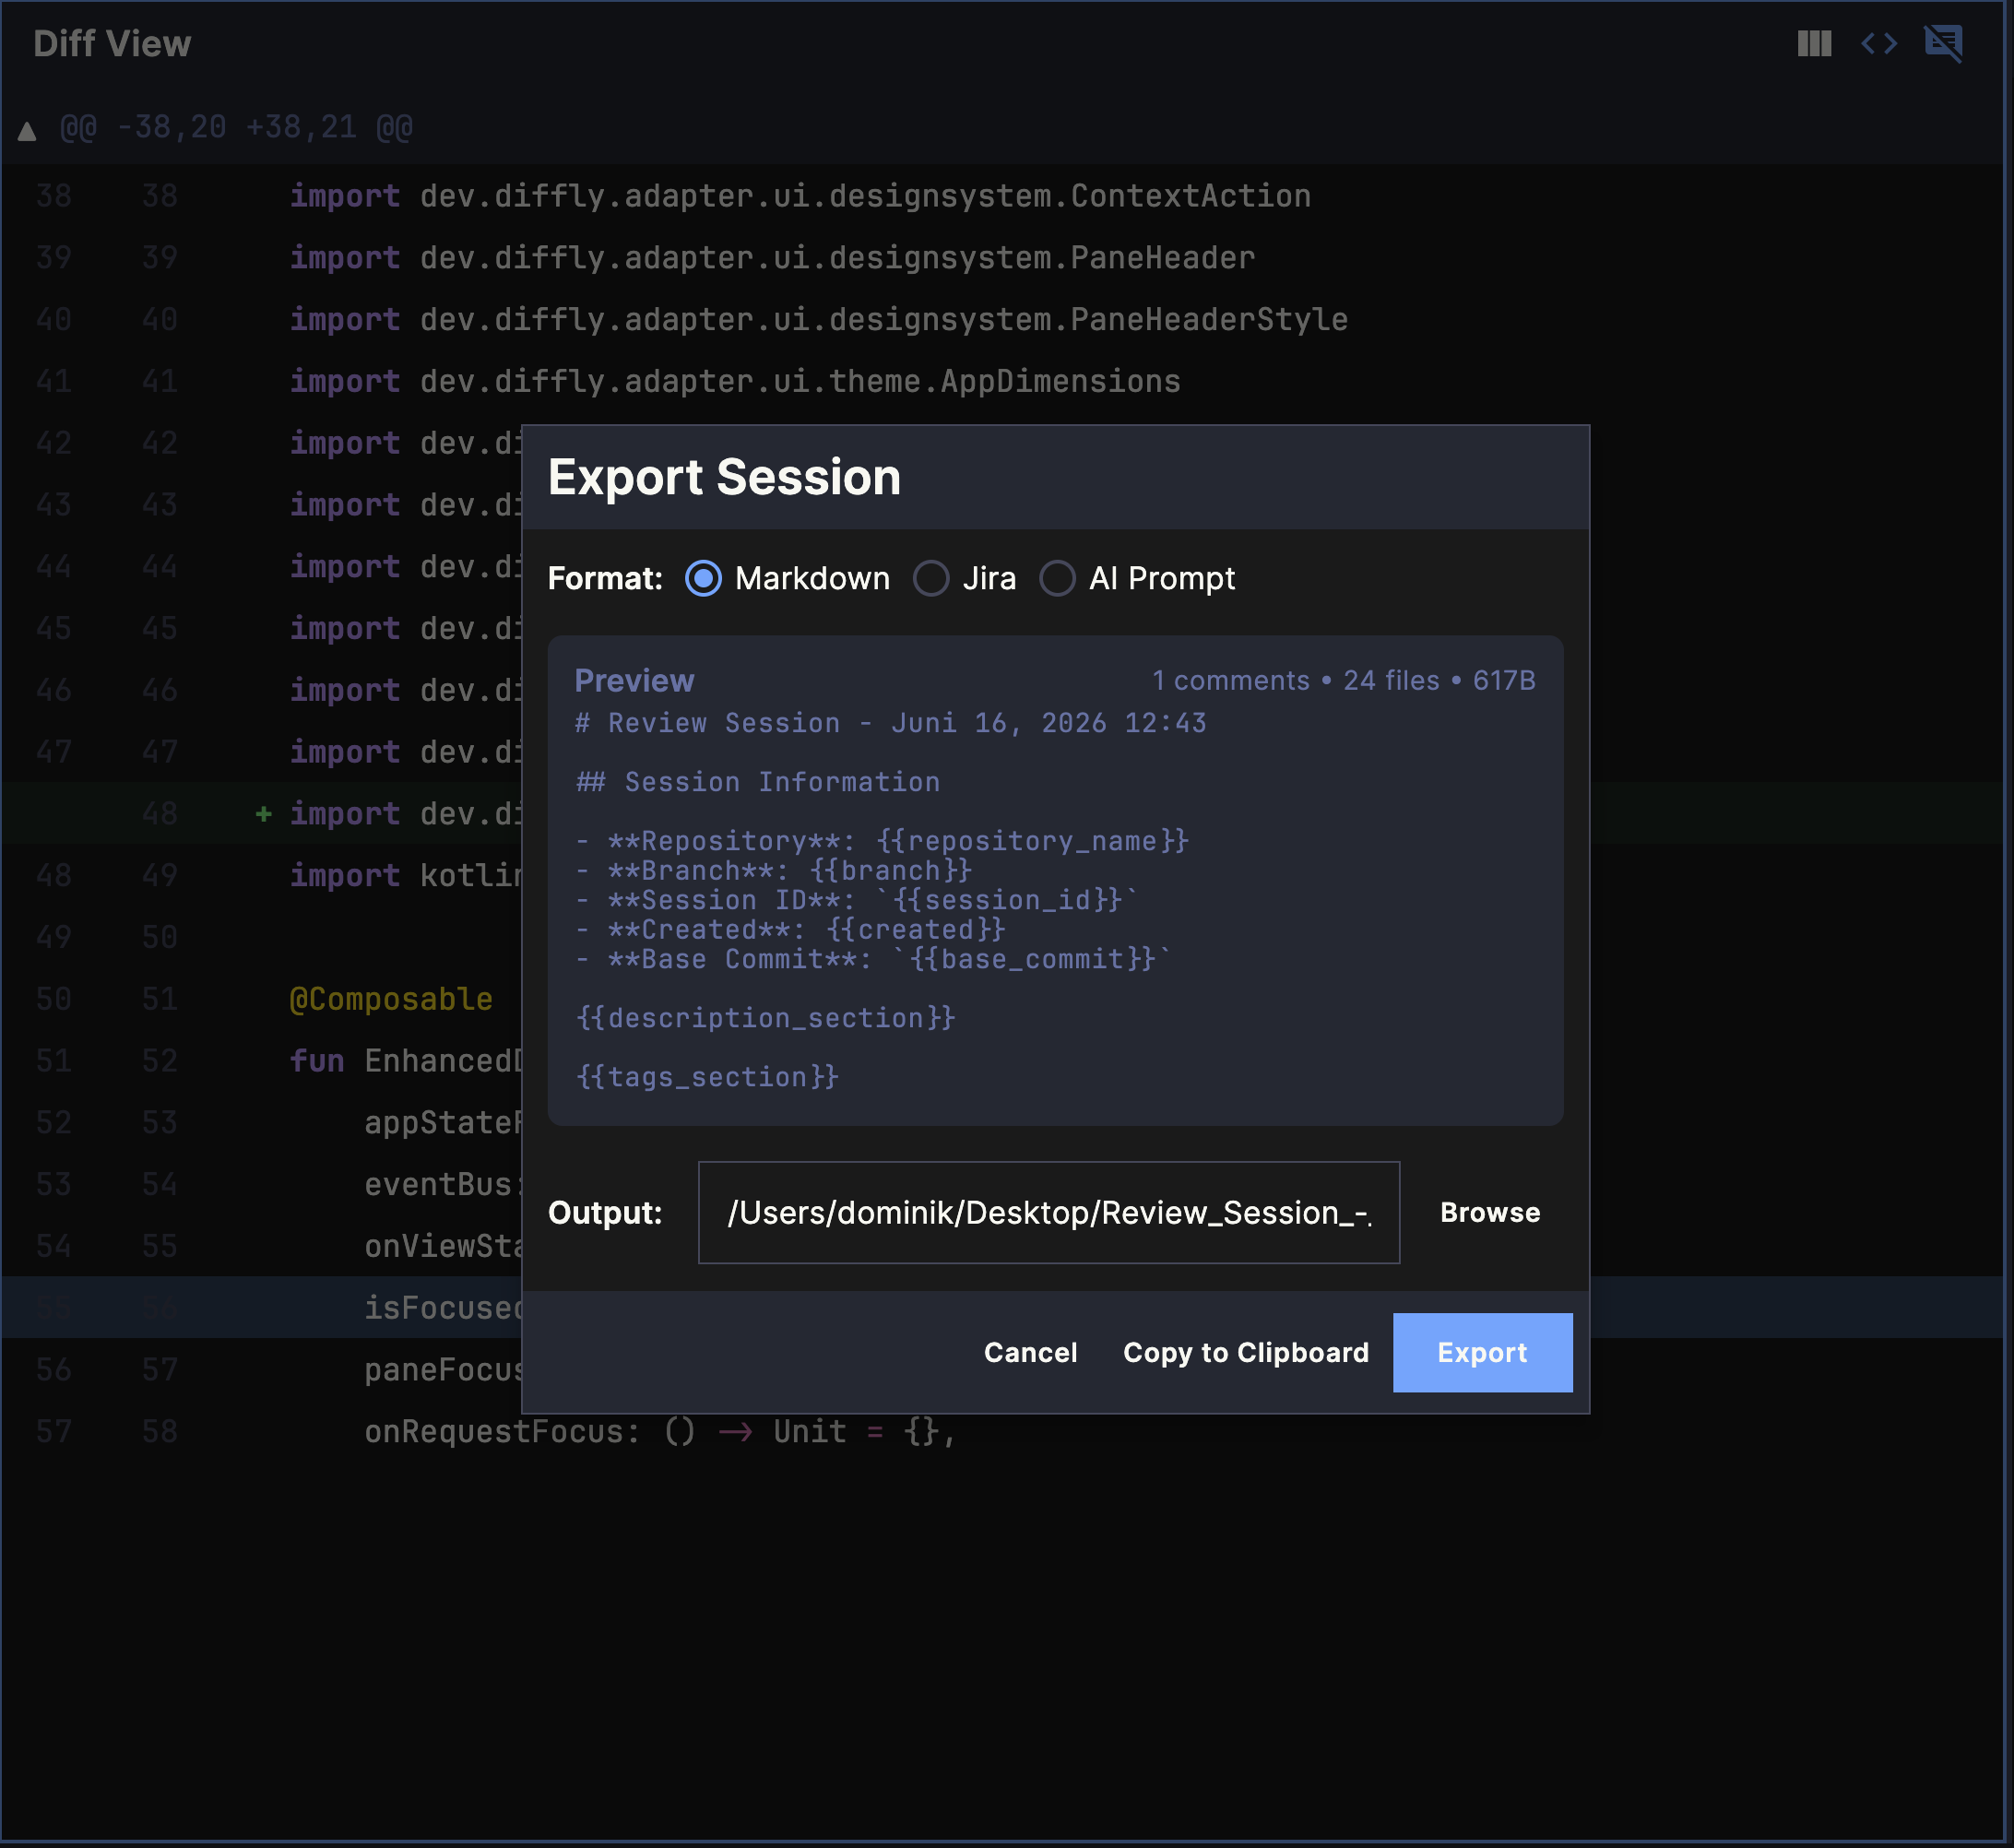Click the @Composable annotation
Image resolution: width=2014 pixels, height=1848 pixels.
pyautogui.click(x=391, y=999)
